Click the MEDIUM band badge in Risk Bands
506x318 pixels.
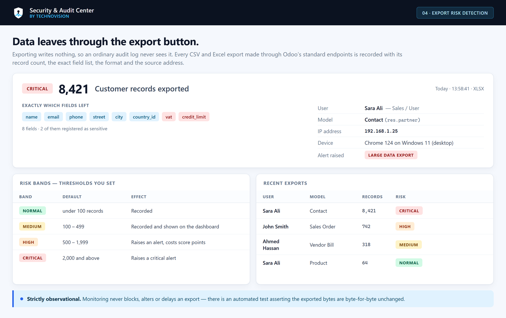32,227
